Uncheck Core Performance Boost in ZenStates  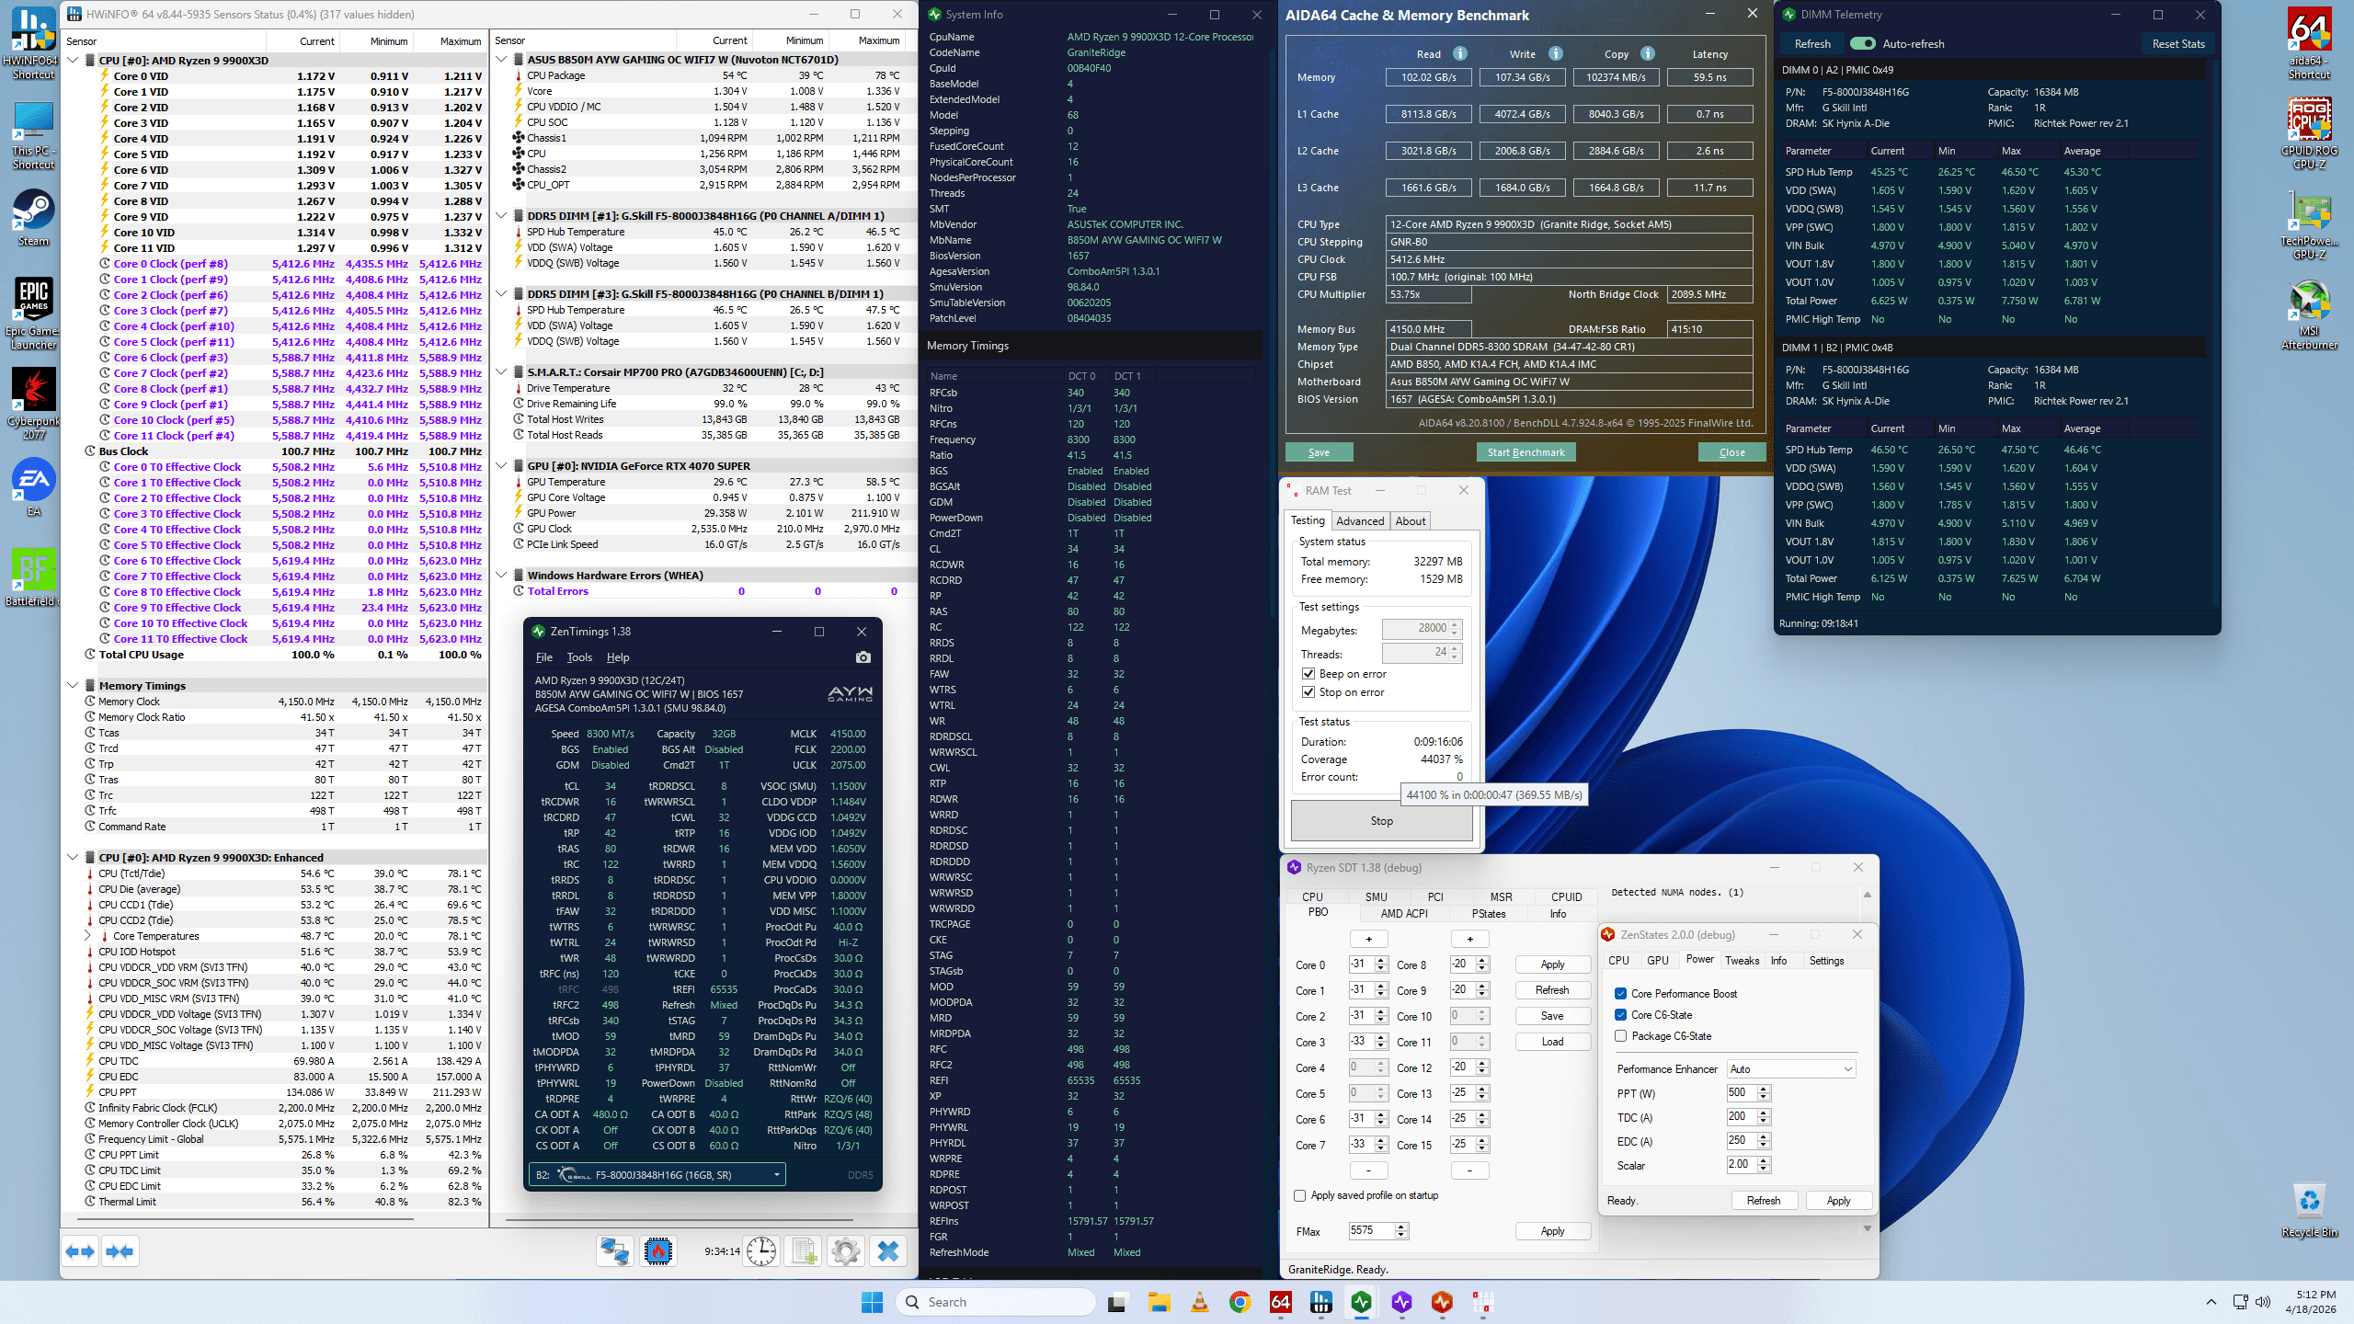click(x=1620, y=994)
